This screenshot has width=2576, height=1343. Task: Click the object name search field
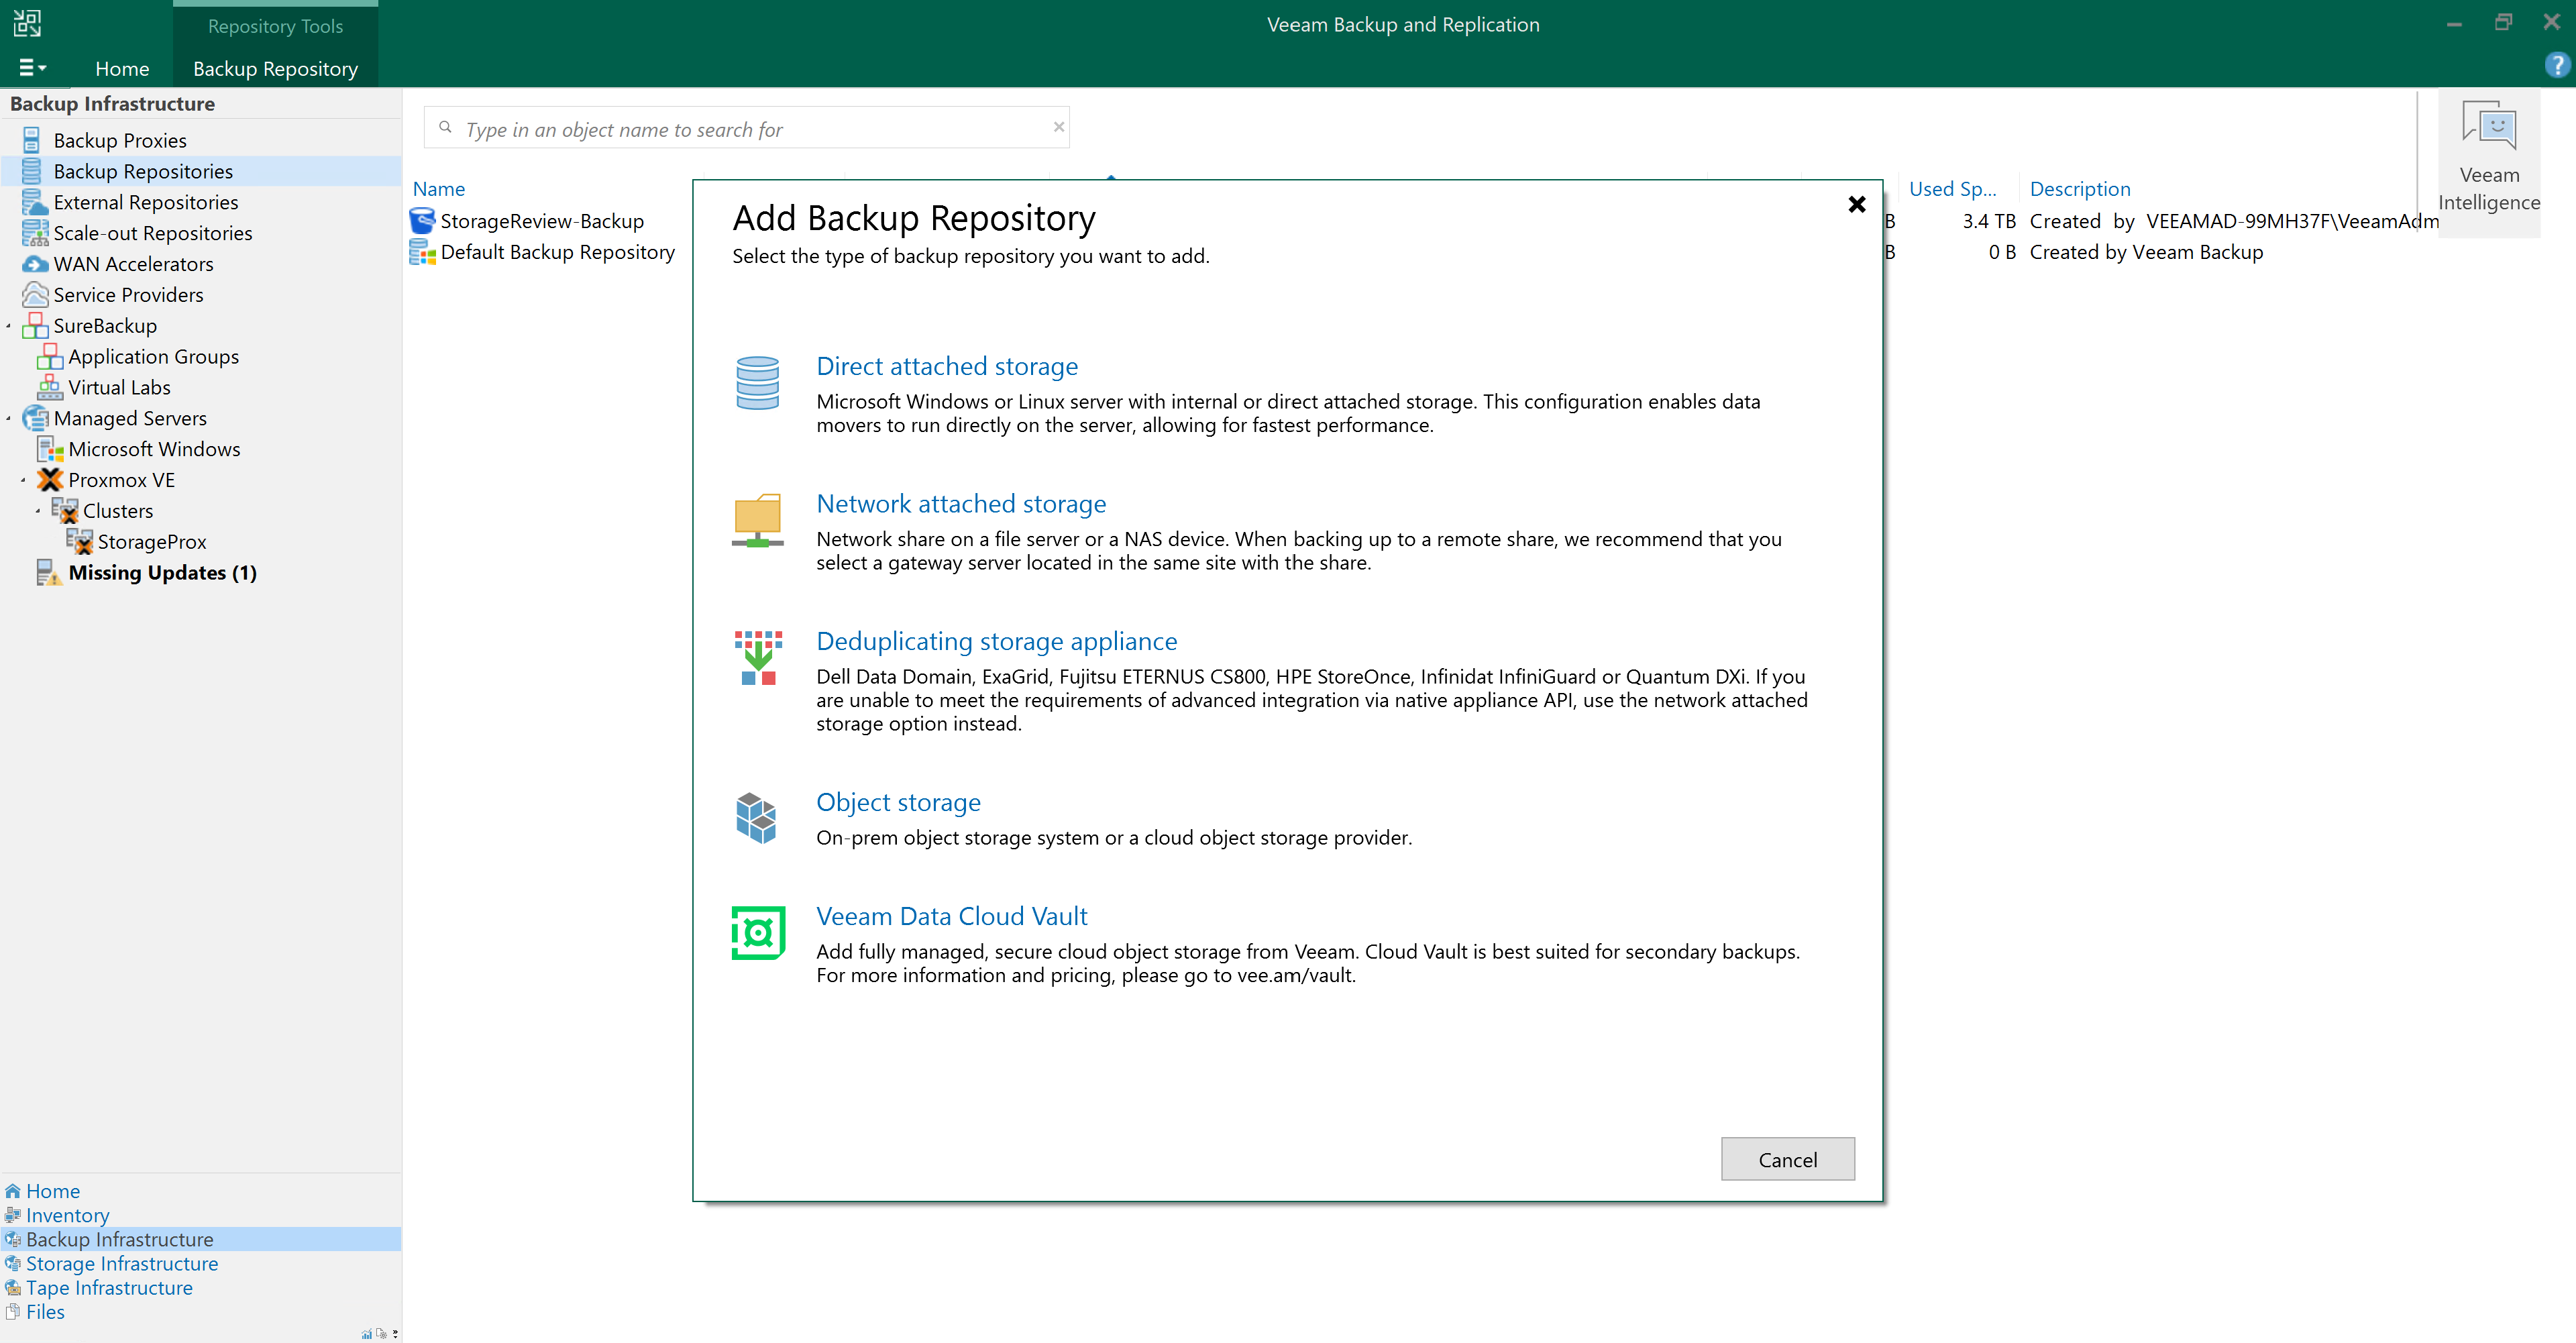click(x=750, y=129)
